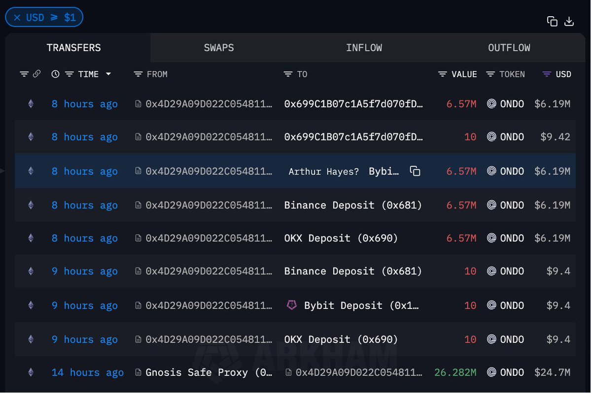This screenshot has width=591, height=393.
Task: Switch to the SWAPS tab
Action: pyautogui.click(x=219, y=48)
